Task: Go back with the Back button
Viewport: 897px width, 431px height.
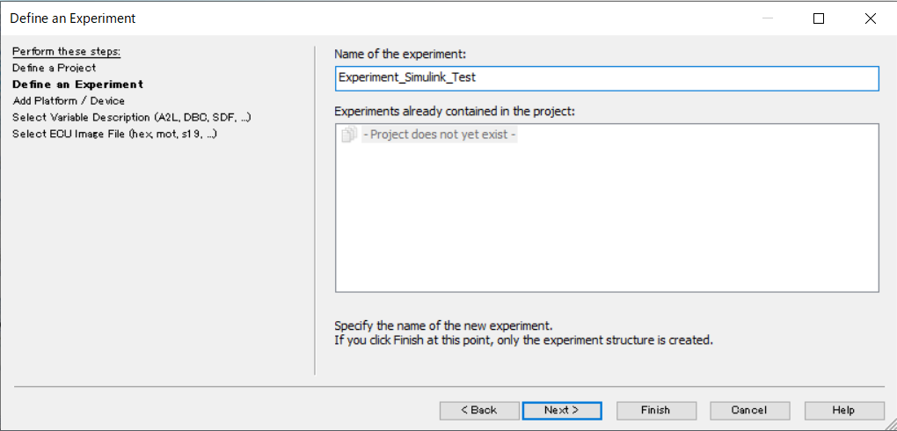Action: tap(479, 411)
